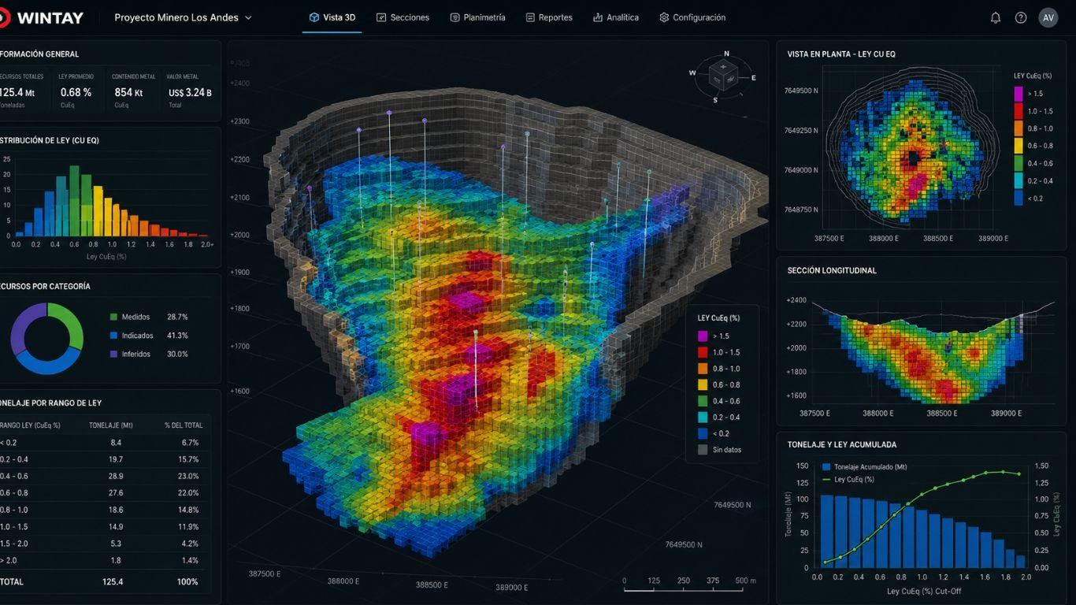Open the Proyecto Minero Los Andes project dropdown
This screenshot has height=605, width=1076.
click(183, 17)
